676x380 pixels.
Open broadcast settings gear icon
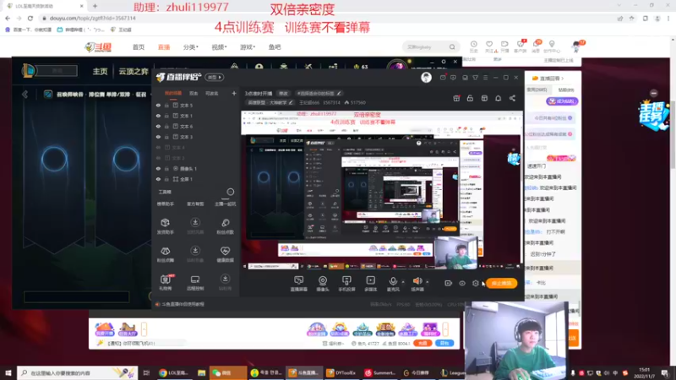(476, 283)
